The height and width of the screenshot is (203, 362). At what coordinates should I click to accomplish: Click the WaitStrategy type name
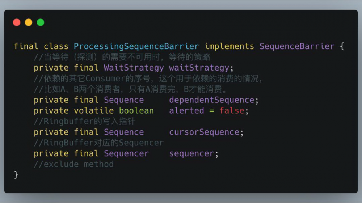(134, 68)
